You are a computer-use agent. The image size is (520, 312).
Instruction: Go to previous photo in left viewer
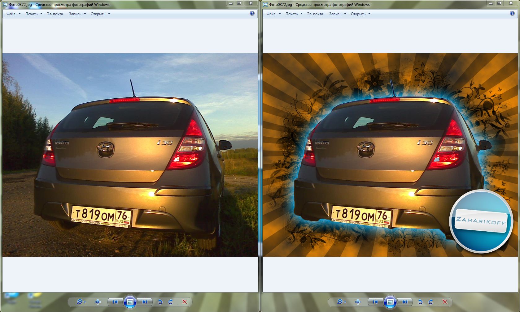click(x=115, y=302)
